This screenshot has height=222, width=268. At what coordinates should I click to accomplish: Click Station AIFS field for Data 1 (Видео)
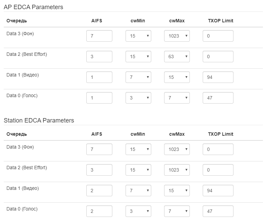(99, 191)
